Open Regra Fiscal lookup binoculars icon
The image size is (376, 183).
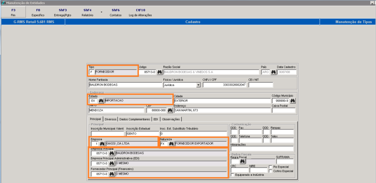(x=242, y=161)
